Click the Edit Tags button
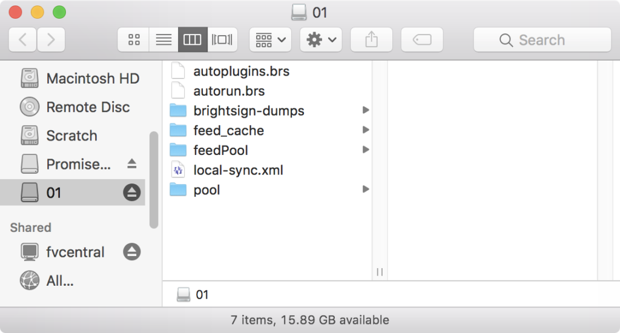The height and width of the screenshot is (333, 620). click(422, 39)
